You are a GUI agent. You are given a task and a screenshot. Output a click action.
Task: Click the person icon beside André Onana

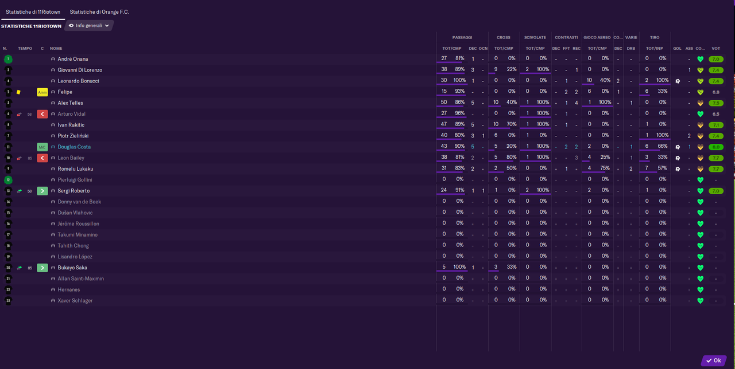[x=53, y=59]
